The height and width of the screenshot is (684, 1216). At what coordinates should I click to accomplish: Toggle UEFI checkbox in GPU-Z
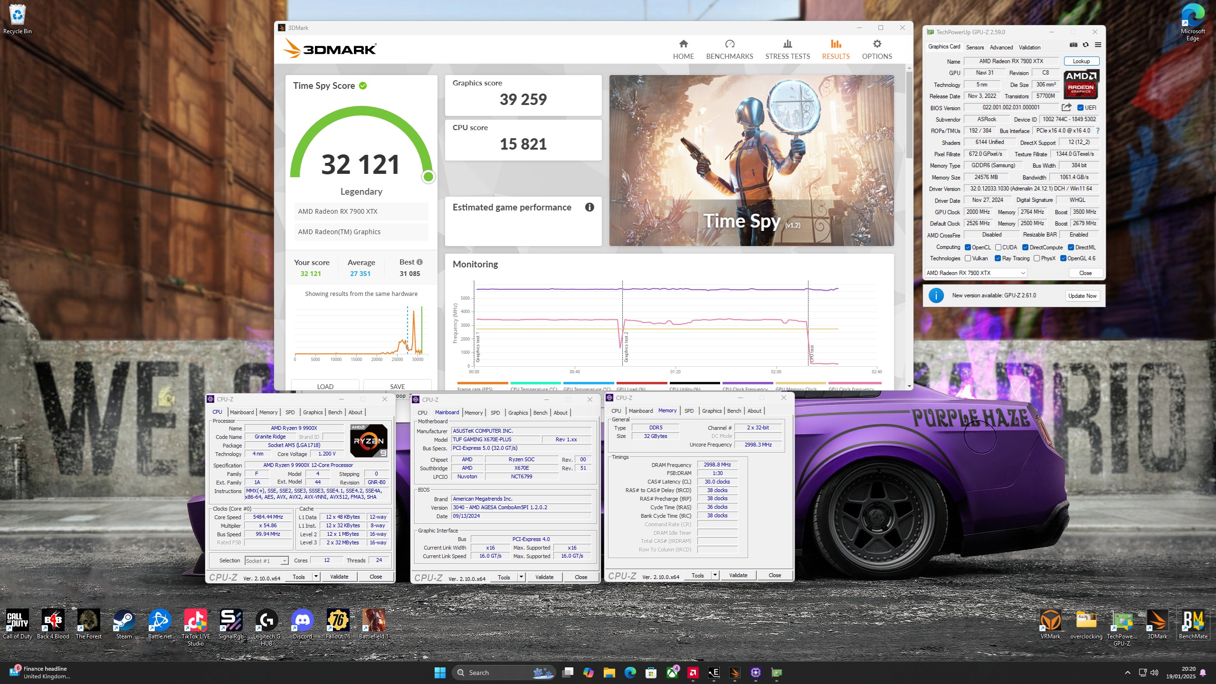pos(1080,108)
